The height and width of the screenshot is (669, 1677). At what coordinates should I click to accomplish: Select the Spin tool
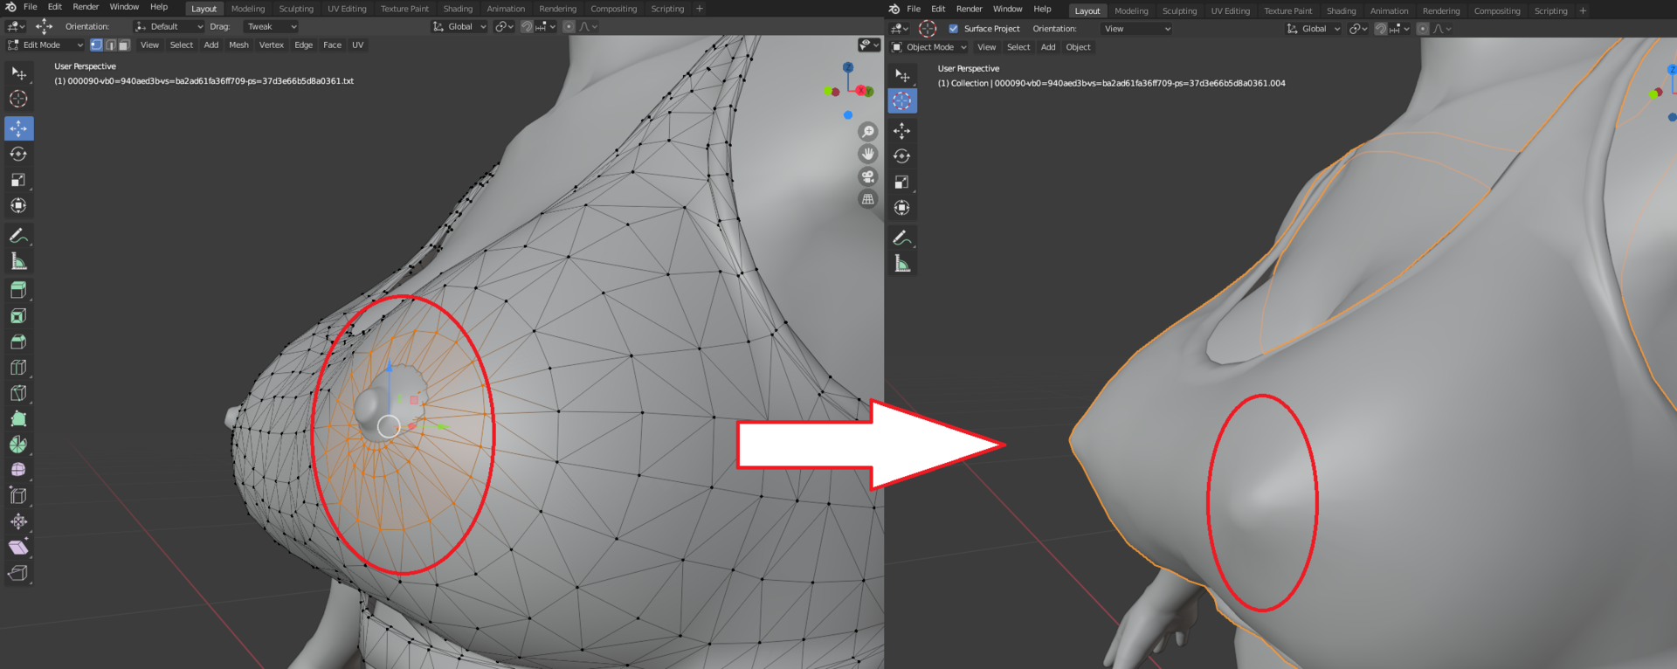pyautogui.click(x=18, y=445)
